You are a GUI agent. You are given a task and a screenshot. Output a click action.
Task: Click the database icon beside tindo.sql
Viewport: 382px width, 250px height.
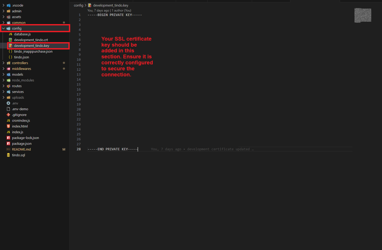pyautogui.click(x=8, y=155)
